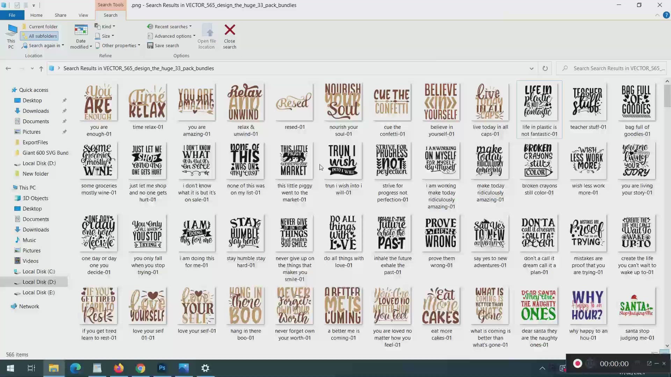Click 'teacher stuff-01' file name
This screenshot has width=671, height=377.
pyautogui.click(x=588, y=127)
